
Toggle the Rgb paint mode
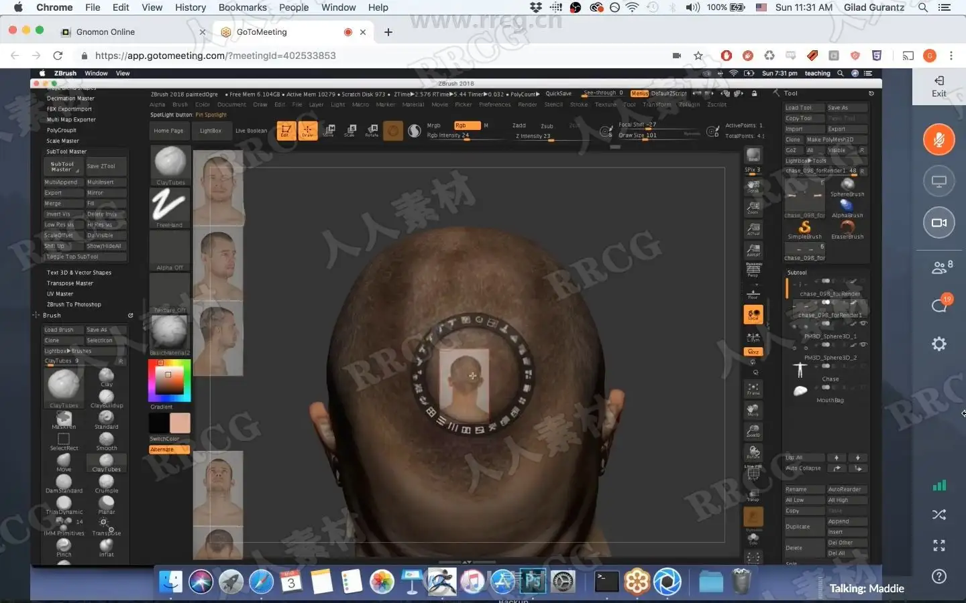coord(467,125)
